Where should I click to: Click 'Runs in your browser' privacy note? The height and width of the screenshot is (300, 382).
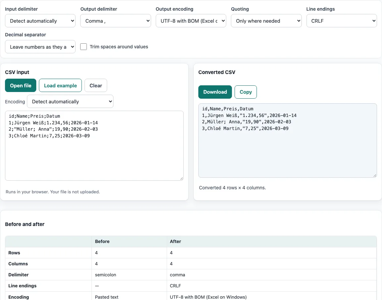[x=53, y=192]
